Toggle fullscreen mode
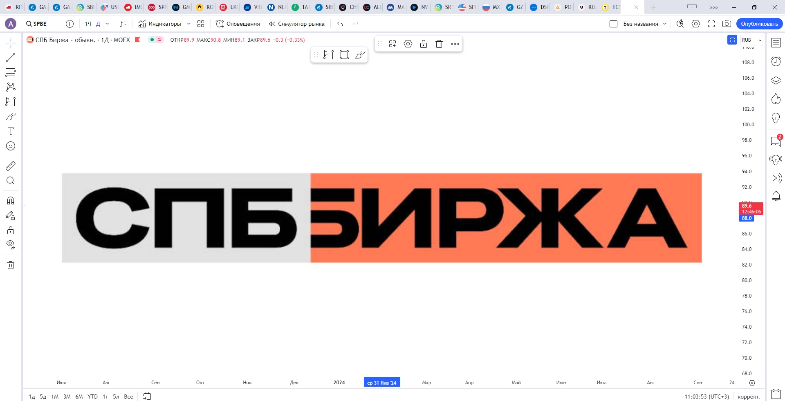Image resolution: width=785 pixels, height=401 pixels. pyautogui.click(x=711, y=24)
